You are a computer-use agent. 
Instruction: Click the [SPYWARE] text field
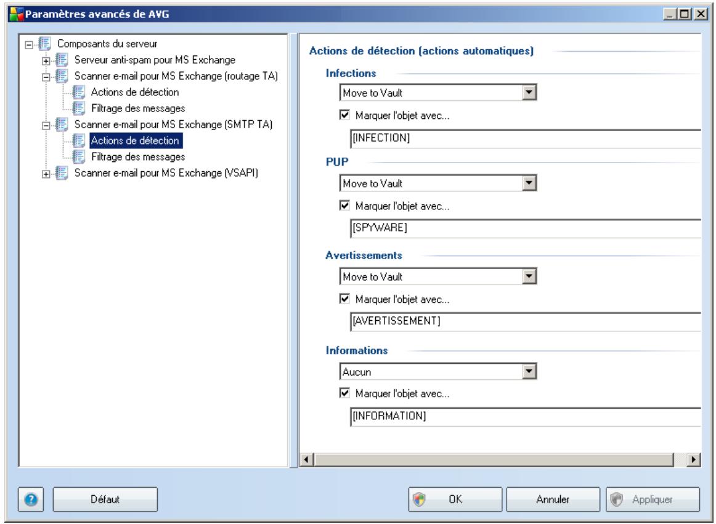pos(526,228)
